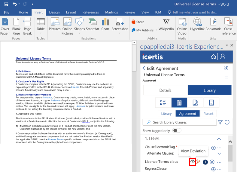Collapse the 1. LEGAL section
Screen dimensions: 237x172
(x=219, y=139)
